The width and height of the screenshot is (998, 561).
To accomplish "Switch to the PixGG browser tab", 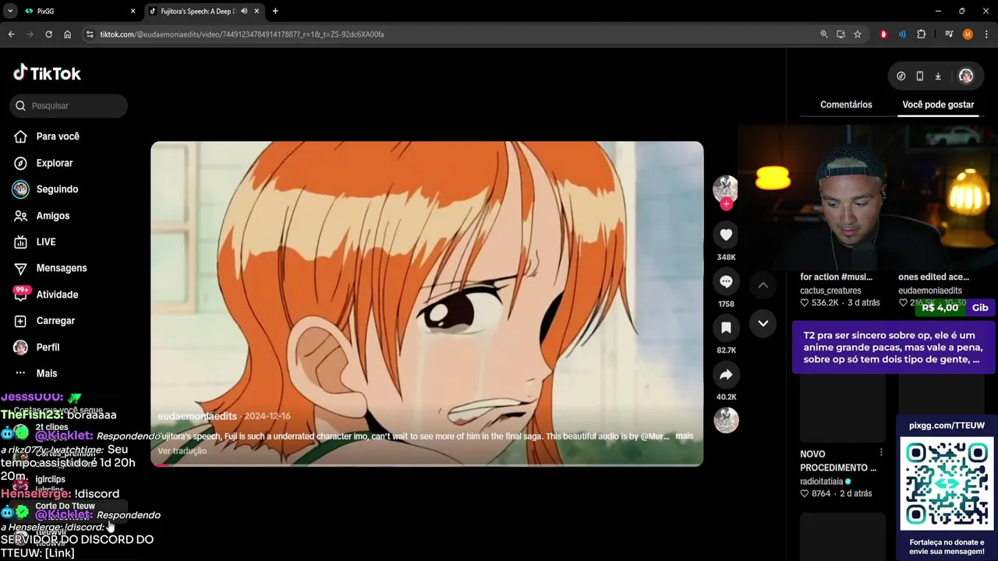I will [x=78, y=11].
